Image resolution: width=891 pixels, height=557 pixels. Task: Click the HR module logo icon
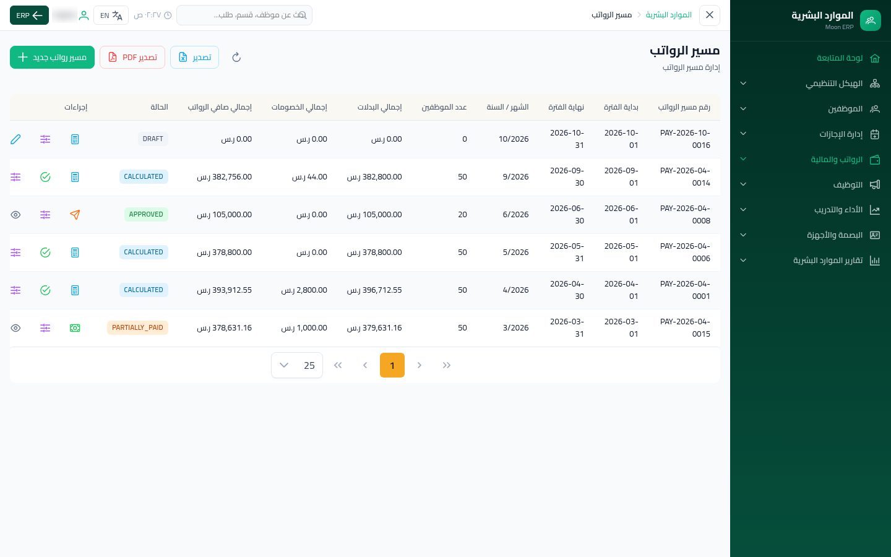pyautogui.click(x=870, y=20)
